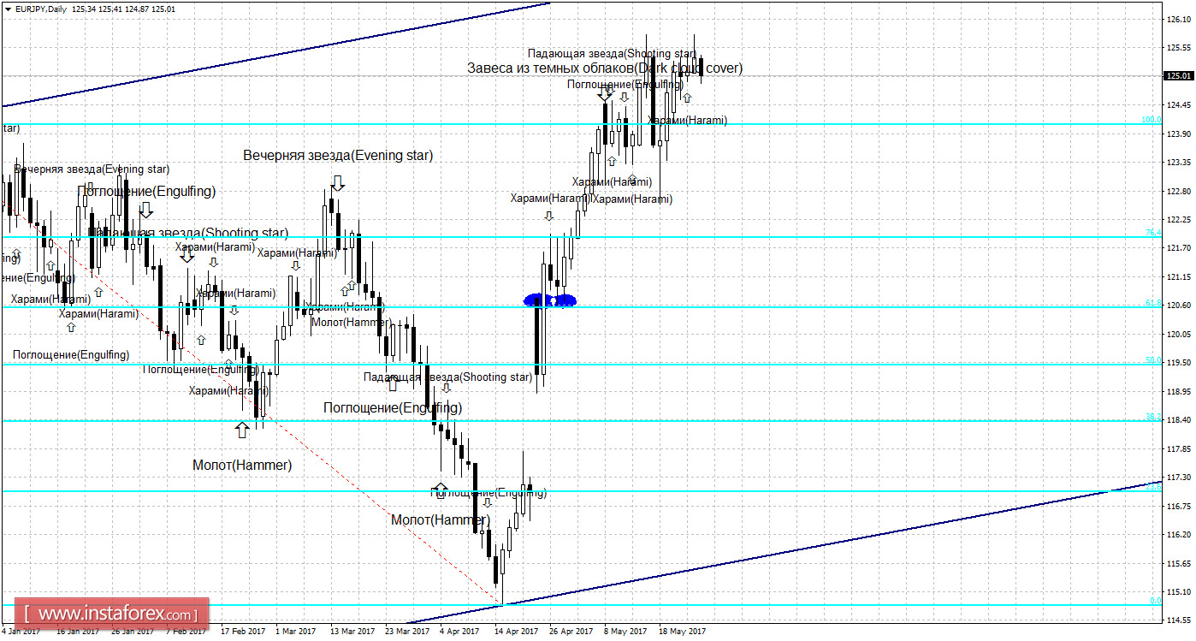Select the March Падающая звезда(Shooting star) label

point(447,377)
